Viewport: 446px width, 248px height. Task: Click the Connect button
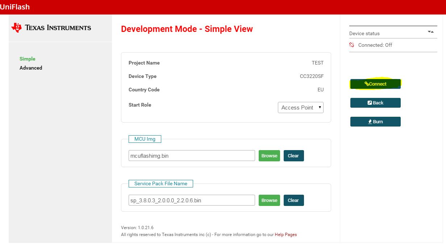pyautogui.click(x=375, y=84)
